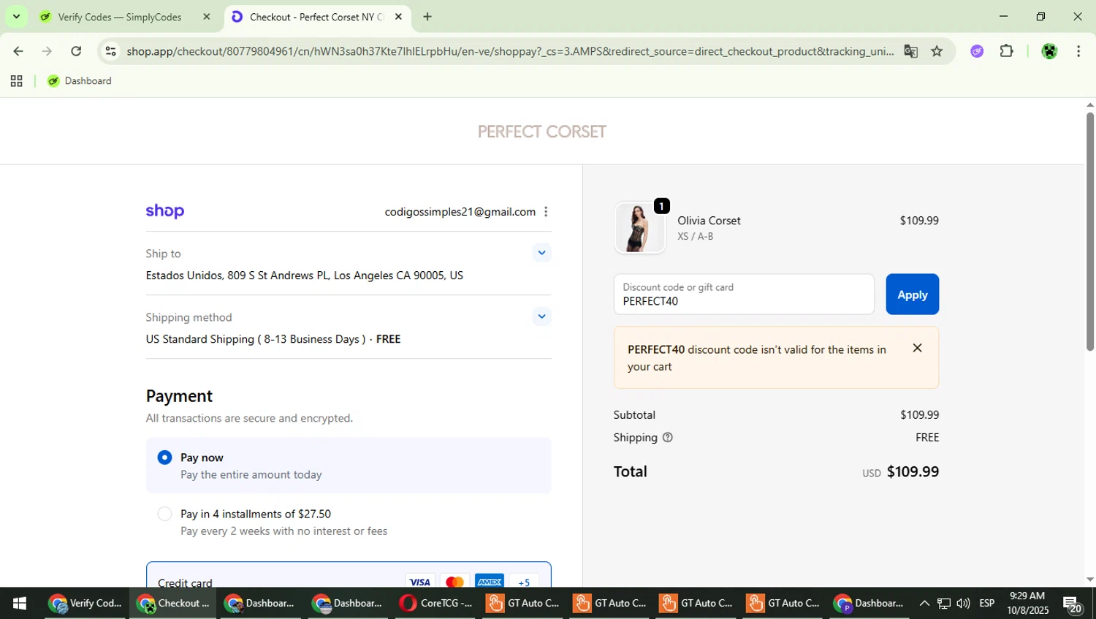The width and height of the screenshot is (1096, 619).
Task: Click the Amex card icon
Action: pos(489,582)
